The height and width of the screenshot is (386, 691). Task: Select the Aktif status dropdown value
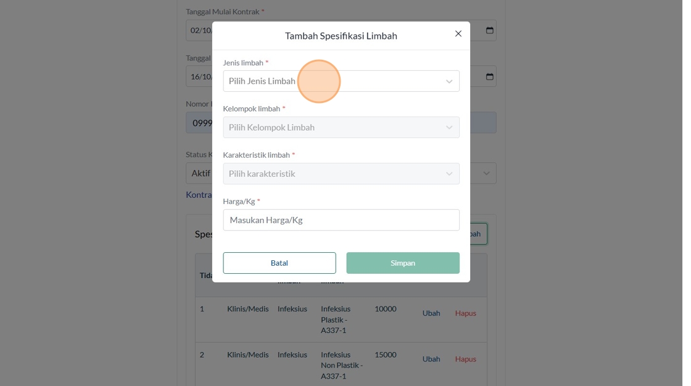(x=200, y=173)
